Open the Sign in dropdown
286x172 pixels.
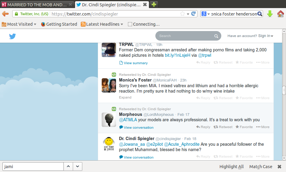pos(265,36)
